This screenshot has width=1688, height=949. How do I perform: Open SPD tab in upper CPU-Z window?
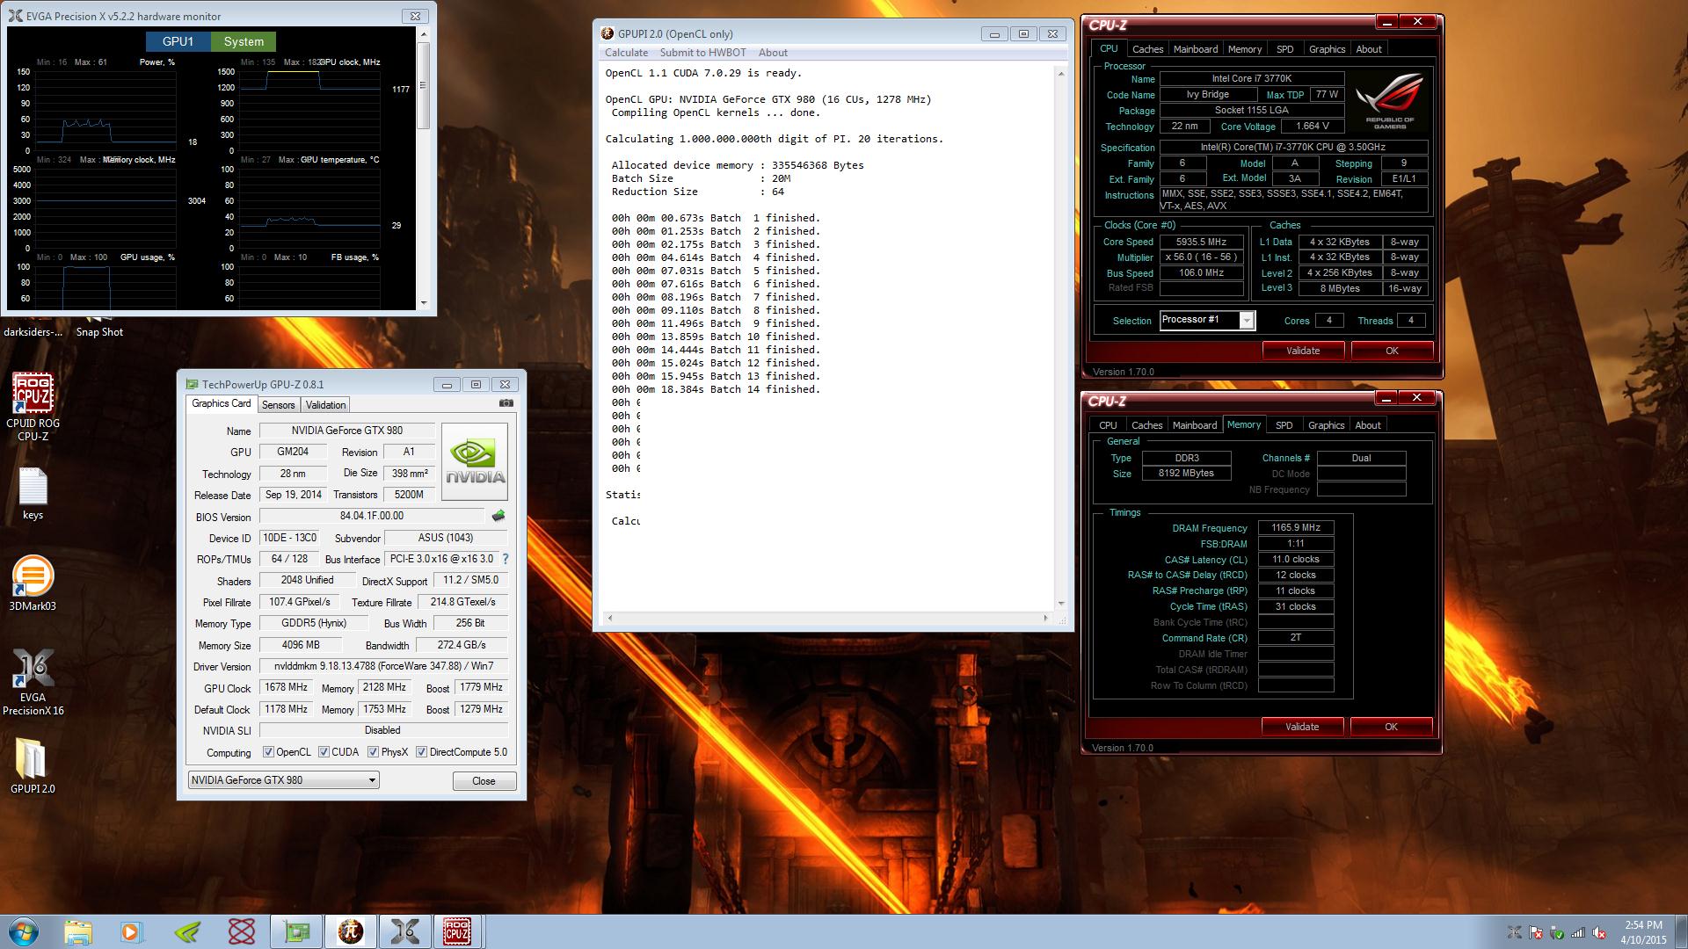(x=1284, y=49)
